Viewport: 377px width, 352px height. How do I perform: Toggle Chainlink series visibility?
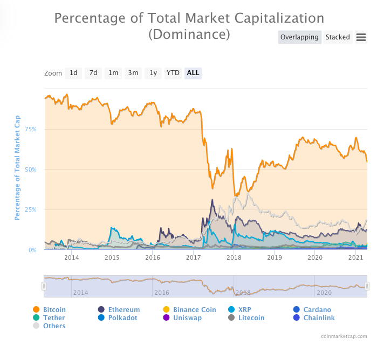pos(319,318)
